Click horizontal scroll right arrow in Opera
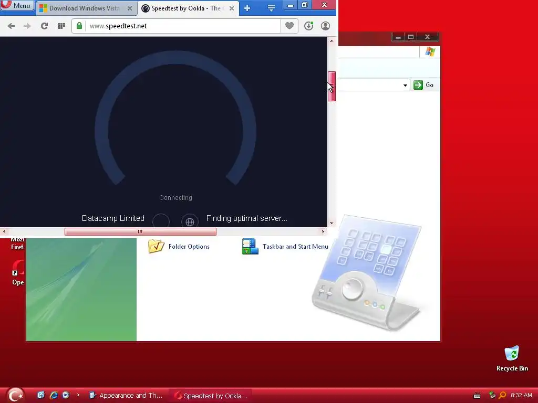 [323, 231]
